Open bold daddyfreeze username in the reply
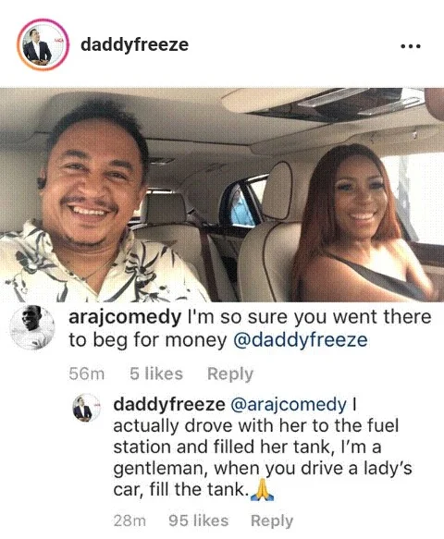 169,404
